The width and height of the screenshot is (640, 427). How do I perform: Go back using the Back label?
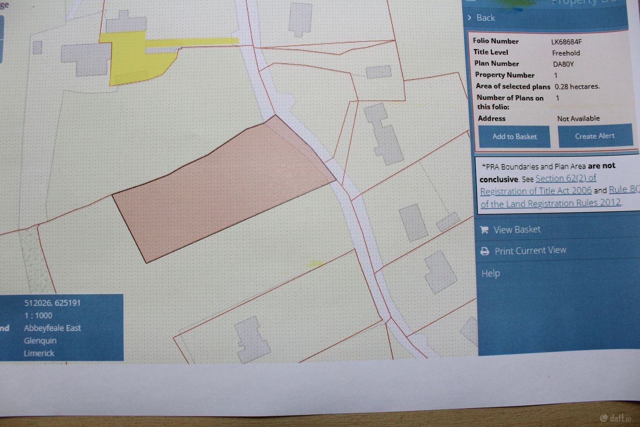click(x=485, y=18)
